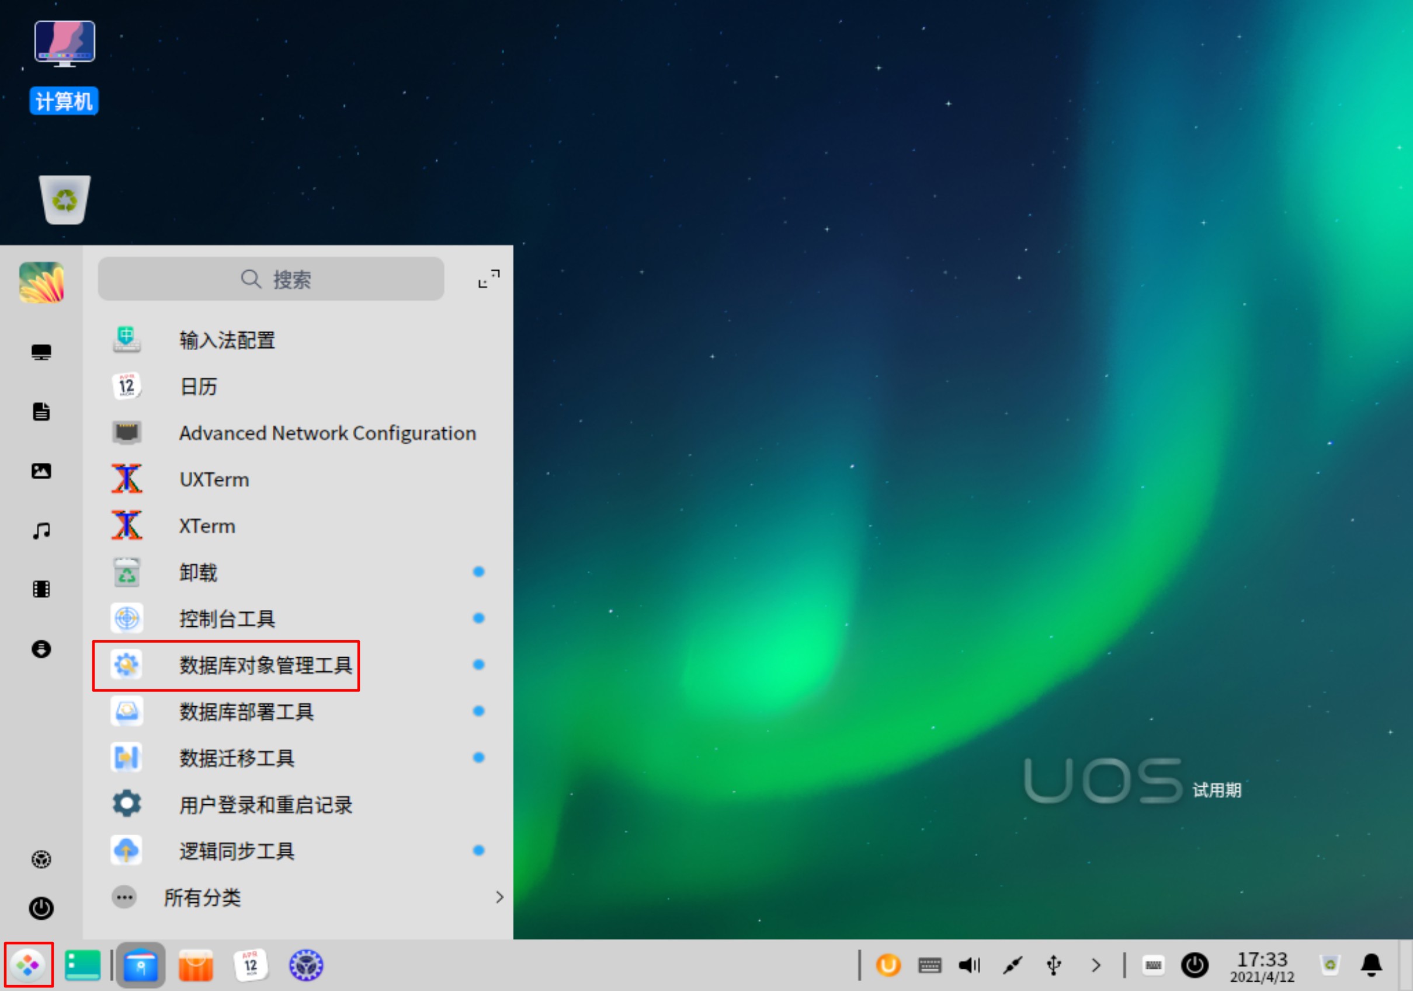Open the notification bell in taskbar
This screenshot has width=1413, height=991.
point(1371,965)
